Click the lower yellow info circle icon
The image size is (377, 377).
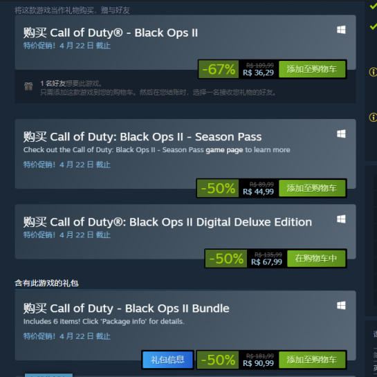[373, 118]
